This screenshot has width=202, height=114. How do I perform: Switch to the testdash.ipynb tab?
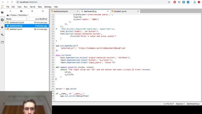[x=120, y=11]
